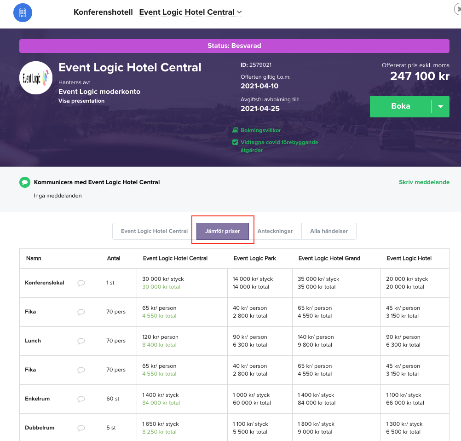Open the Visa presentation link
The width and height of the screenshot is (461, 441).
[81, 101]
